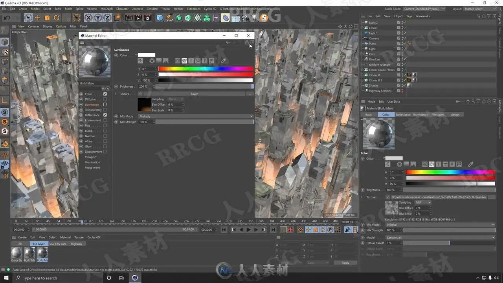Viewport: 503px width, 283px height.
Task: Disable the Reflectance channel checkbox
Action: coord(105,115)
